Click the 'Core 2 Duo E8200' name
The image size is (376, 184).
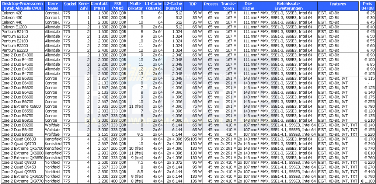pos(23,125)
